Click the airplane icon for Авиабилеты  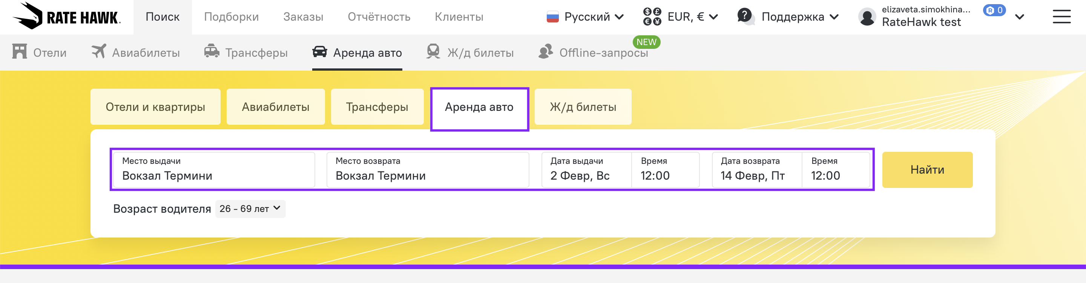point(99,51)
